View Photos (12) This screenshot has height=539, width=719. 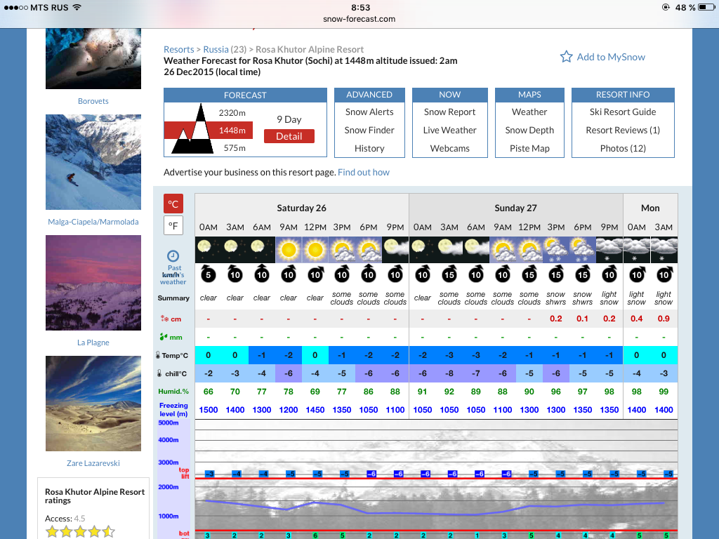point(623,149)
